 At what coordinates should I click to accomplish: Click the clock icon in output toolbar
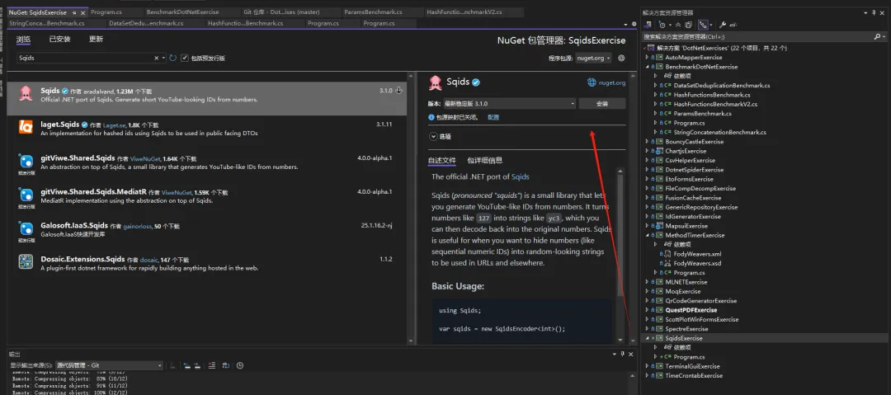pyautogui.click(x=240, y=365)
